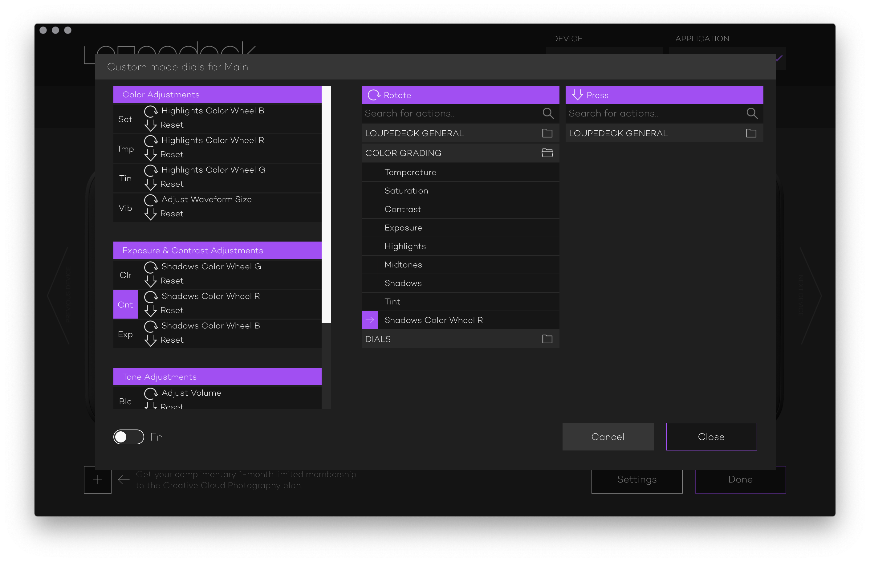Choose Temperature from Color Grading list
Viewport: 870px width, 562px height.
pyautogui.click(x=410, y=172)
